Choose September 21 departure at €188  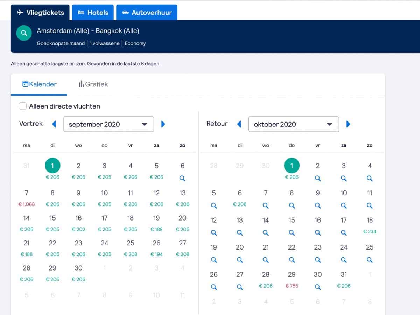tap(27, 248)
